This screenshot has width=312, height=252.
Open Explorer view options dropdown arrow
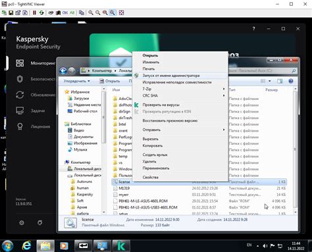click(x=270, y=81)
